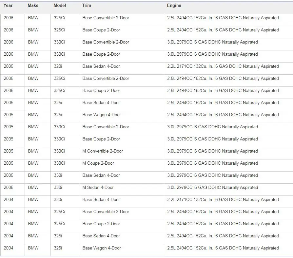The image size is (293, 258).
Task: Select make cell of 2005 M Coupe row
Action: coord(38,165)
